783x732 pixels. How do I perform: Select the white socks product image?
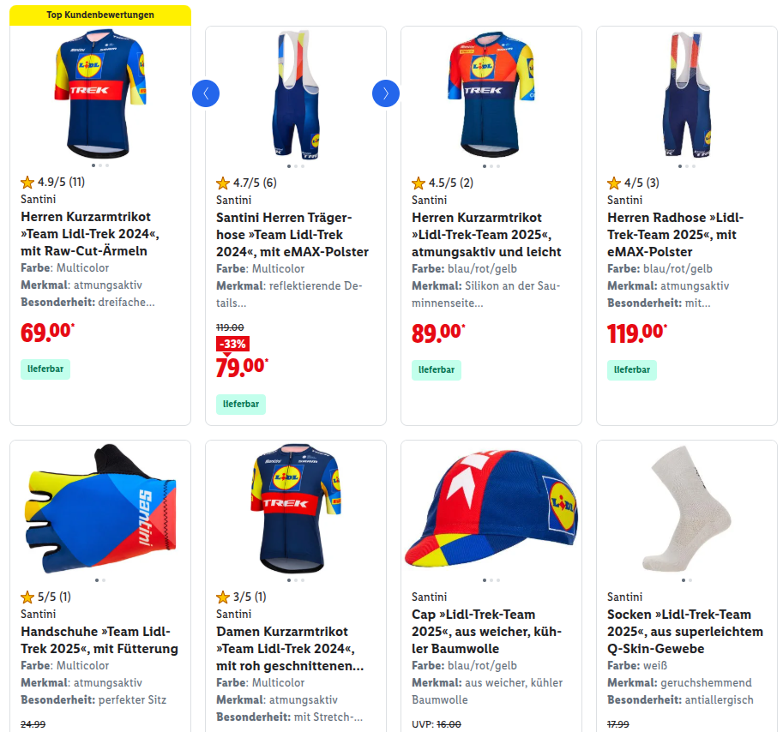pyautogui.click(x=687, y=508)
